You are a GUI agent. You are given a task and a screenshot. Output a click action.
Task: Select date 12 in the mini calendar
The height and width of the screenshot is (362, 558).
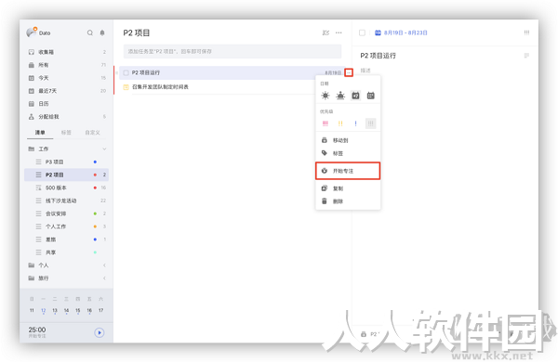44,311
